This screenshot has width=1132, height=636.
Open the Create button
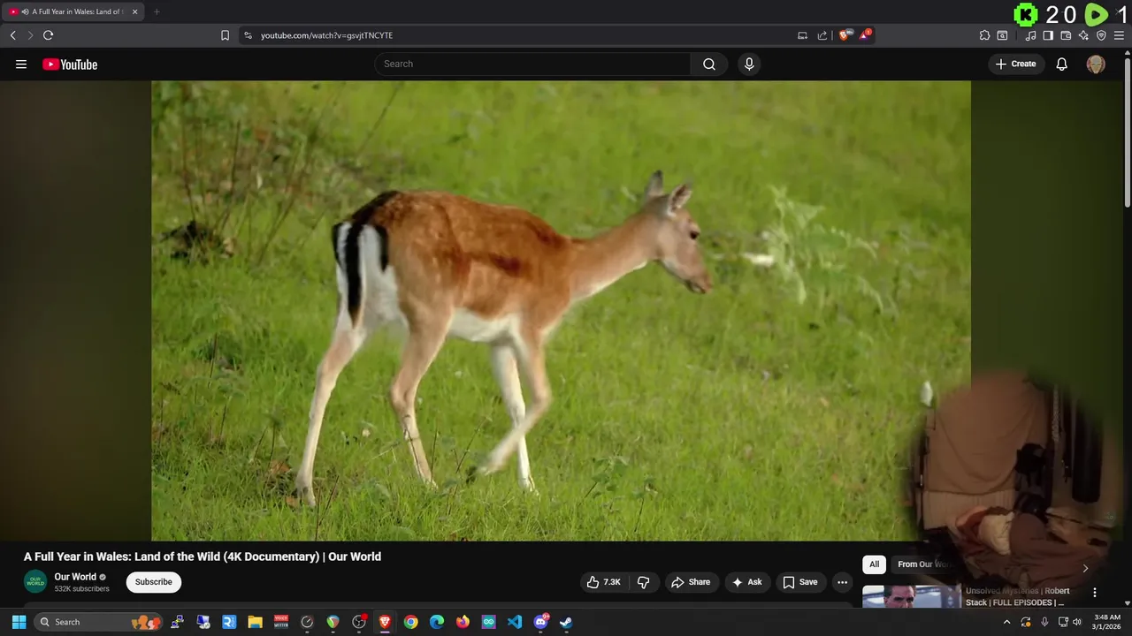point(1015,64)
